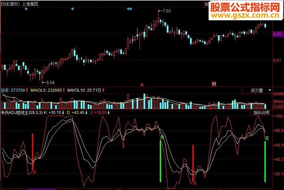
Task: Click the down arrow after D: +43.45
Action: pyautogui.click(x=86, y=113)
